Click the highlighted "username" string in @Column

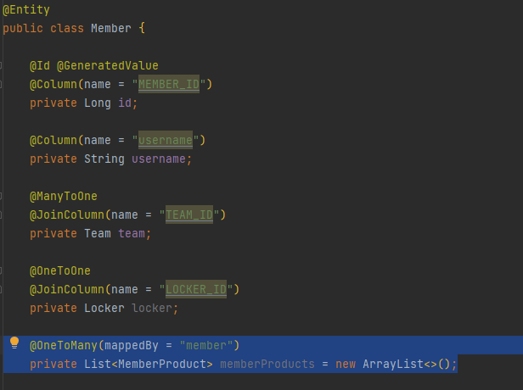tap(166, 140)
